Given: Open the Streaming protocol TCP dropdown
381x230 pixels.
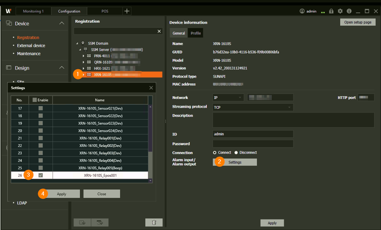Looking at the screenshot, I should [x=253, y=107].
